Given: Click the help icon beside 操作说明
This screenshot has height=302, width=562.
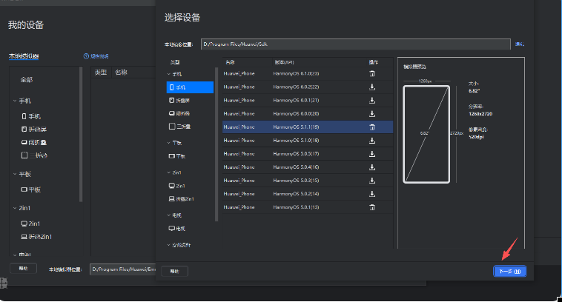Looking at the screenshot, I should pyautogui.click(x=86, y=56).
